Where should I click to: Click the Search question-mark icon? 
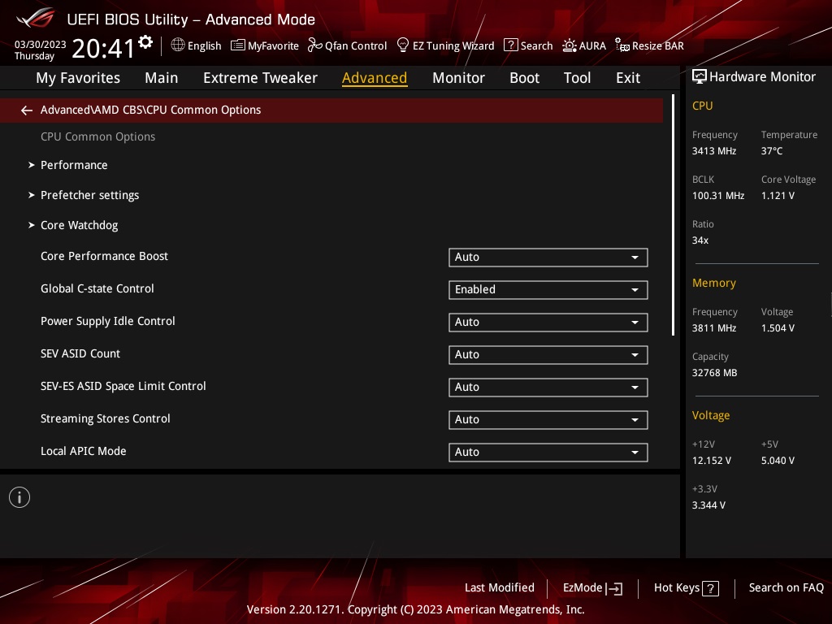(x=510, y=45)
